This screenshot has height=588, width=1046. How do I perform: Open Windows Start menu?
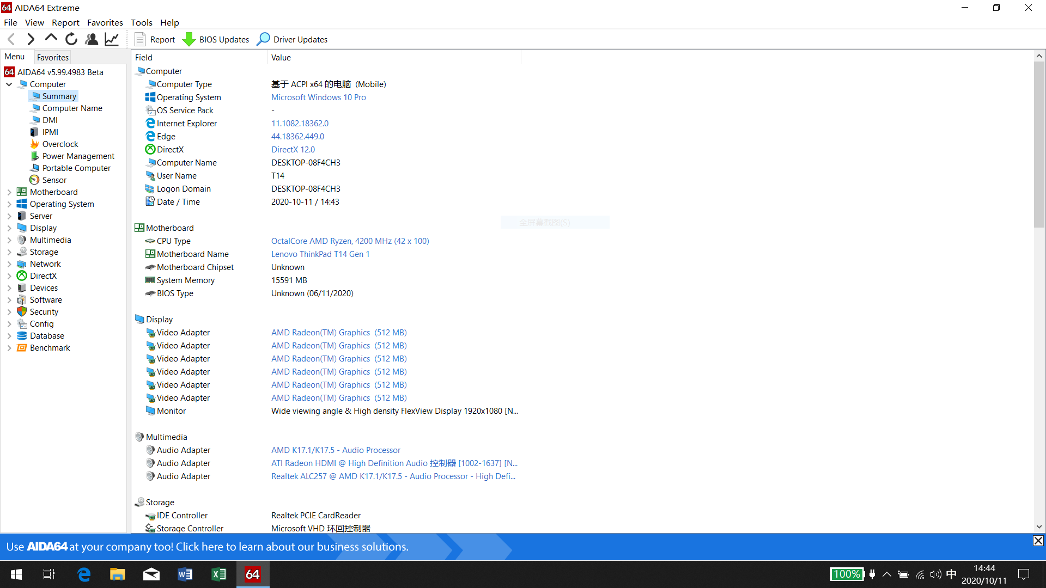point(16,574)
